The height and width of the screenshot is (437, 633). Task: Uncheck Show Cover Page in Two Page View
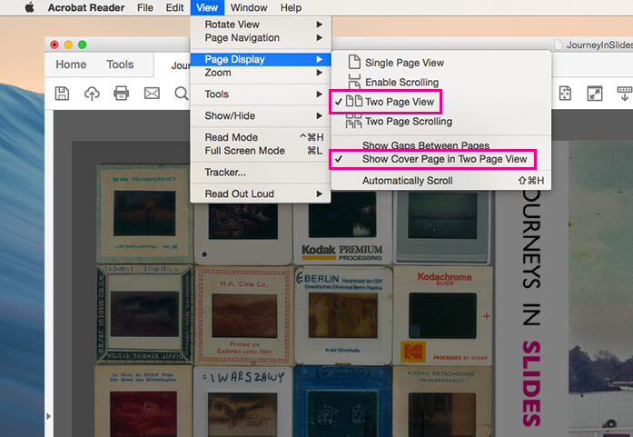coord(444,159)
